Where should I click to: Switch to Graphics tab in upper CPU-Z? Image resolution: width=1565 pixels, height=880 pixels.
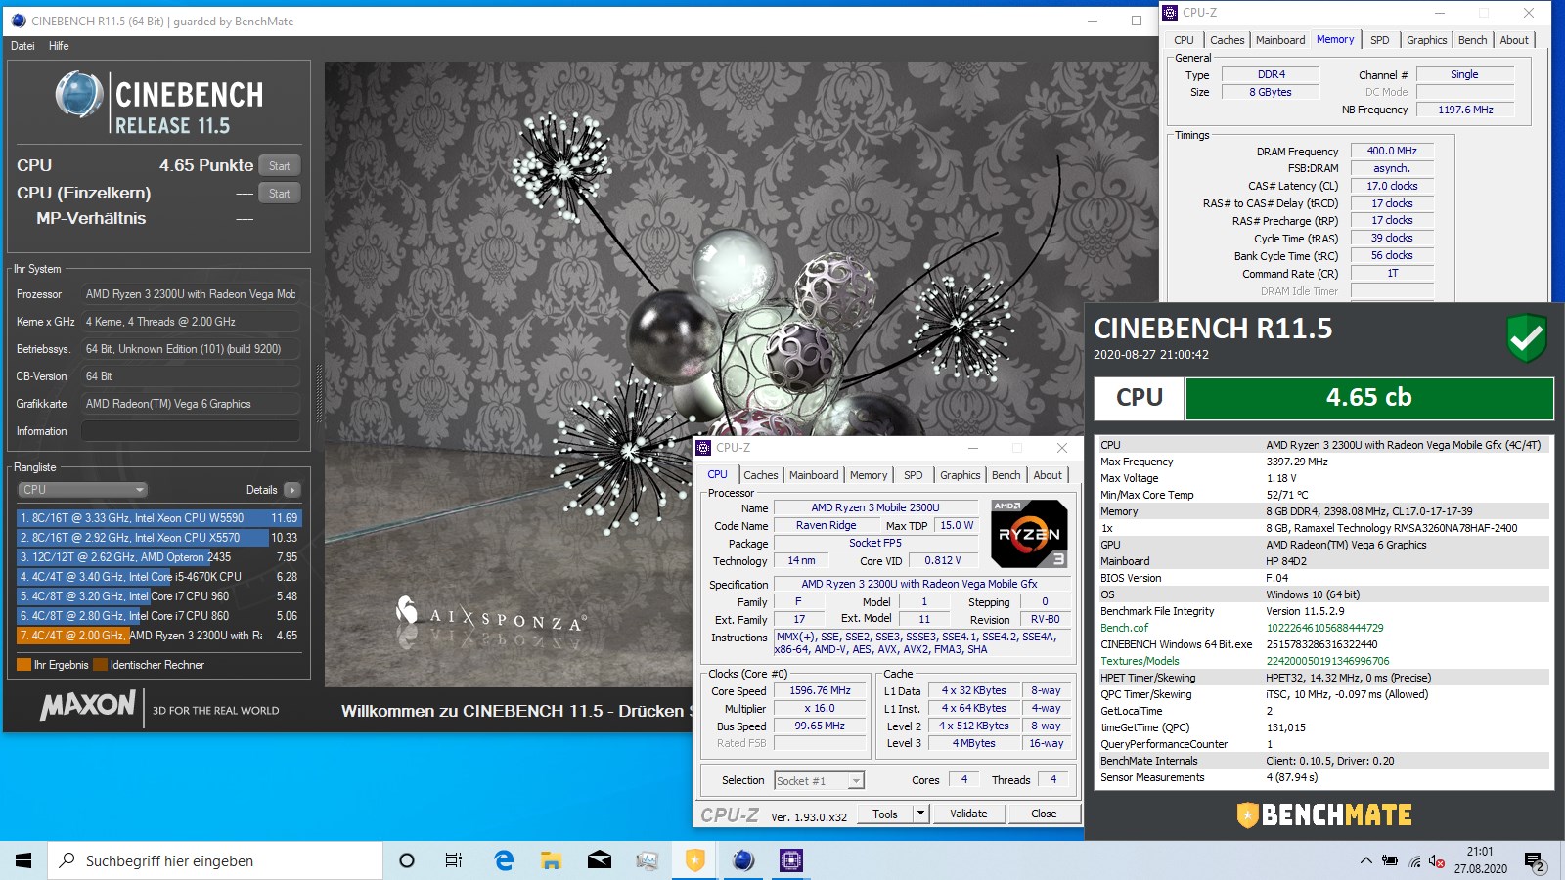click(1427, 40)
